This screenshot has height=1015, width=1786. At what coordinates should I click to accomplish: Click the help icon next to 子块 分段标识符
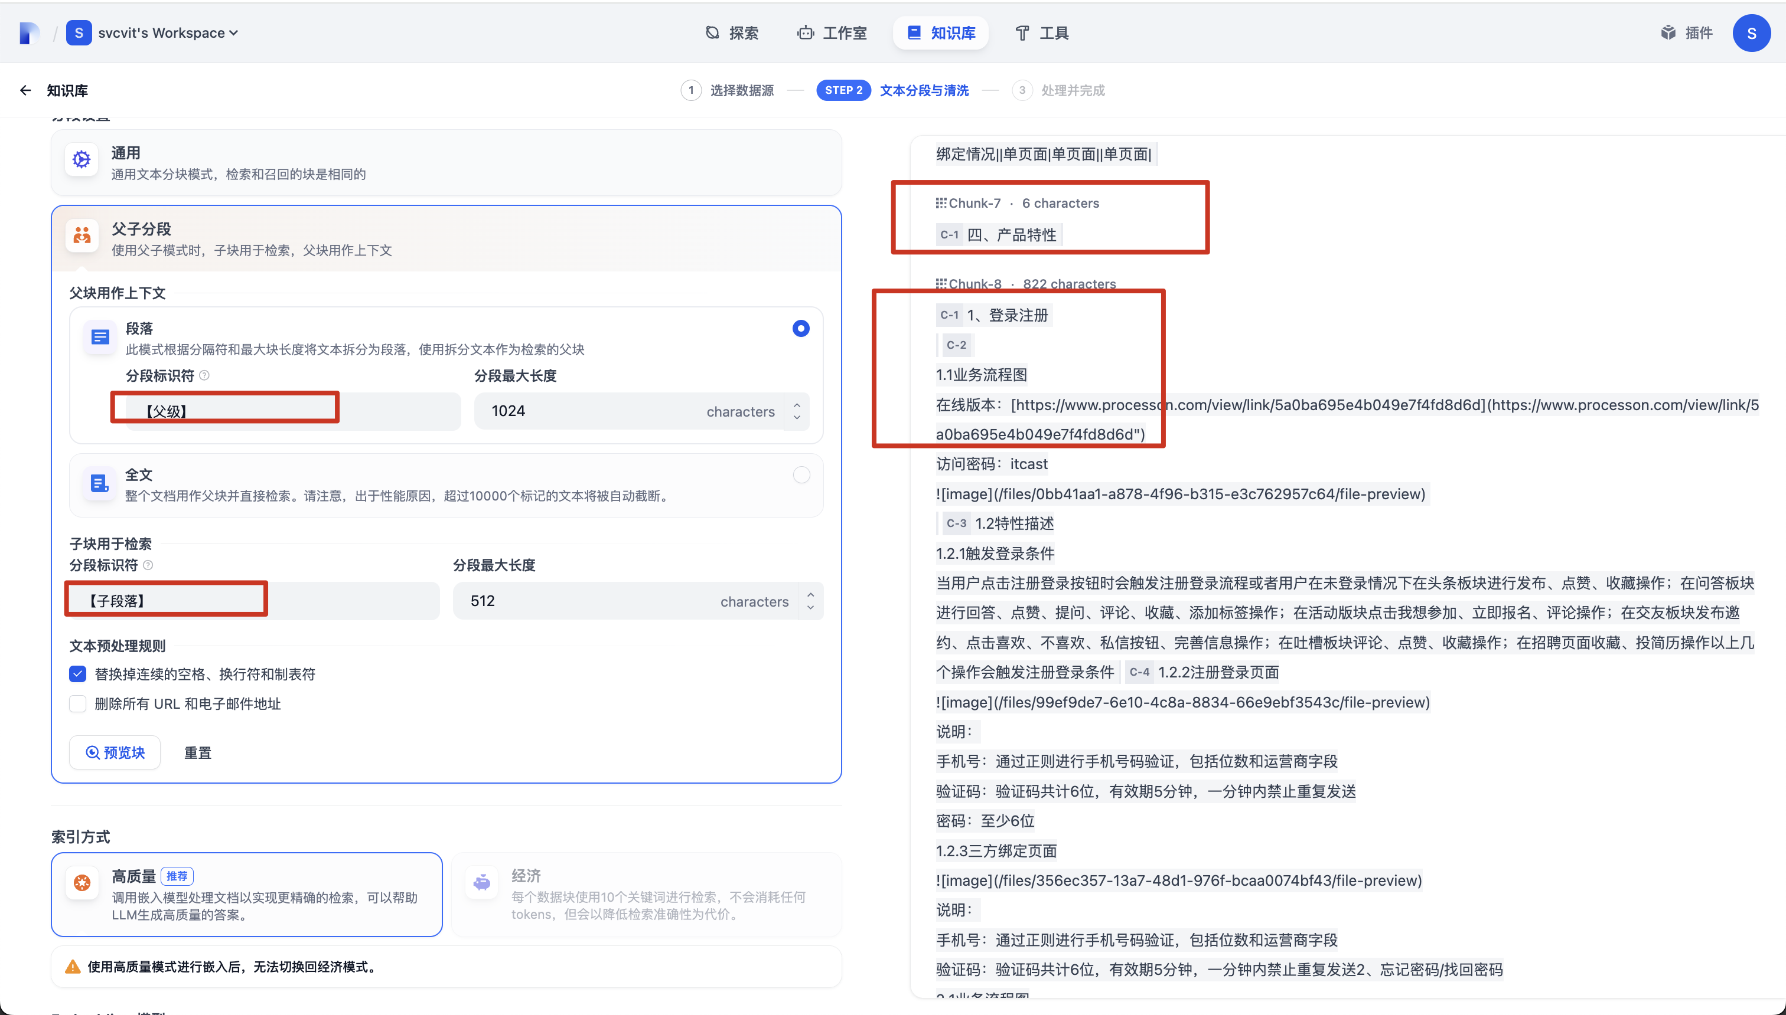(148, 565)
